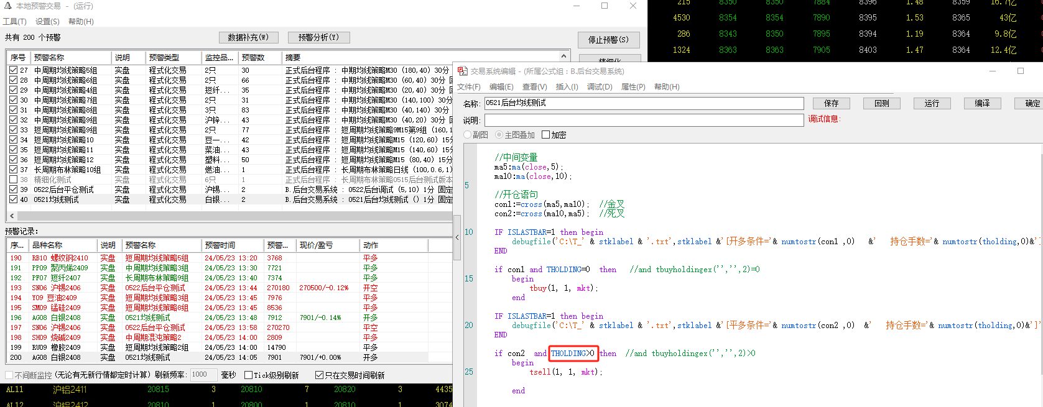1043x407 pixels.
Task: Select log row 199 橡胶2409
Action: (229, 347)
